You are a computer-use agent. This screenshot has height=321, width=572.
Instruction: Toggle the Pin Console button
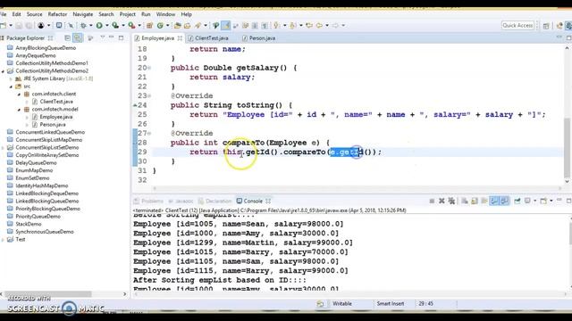517,201
